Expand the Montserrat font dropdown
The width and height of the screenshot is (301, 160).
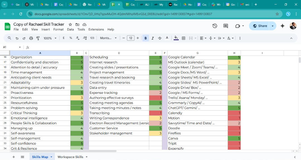[108, 38]
